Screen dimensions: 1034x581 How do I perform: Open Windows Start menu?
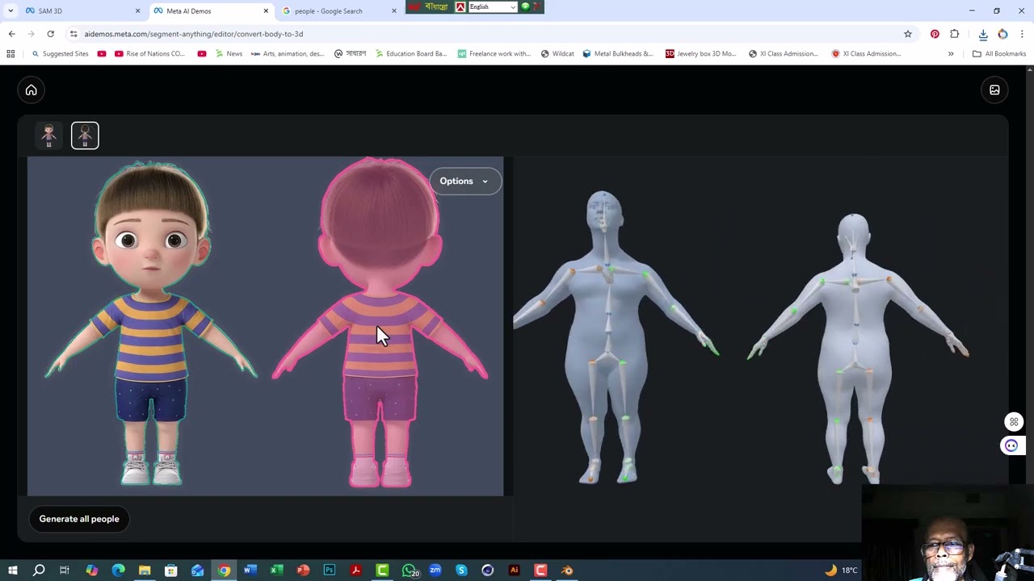pos(12,571)
